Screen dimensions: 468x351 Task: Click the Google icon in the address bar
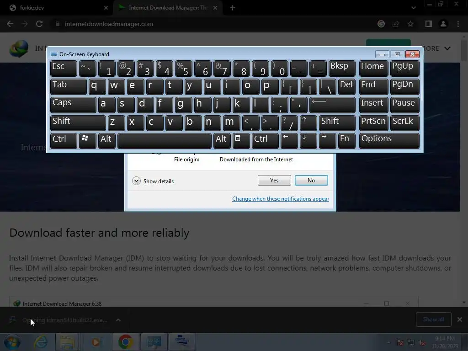(x=381, y=24)
